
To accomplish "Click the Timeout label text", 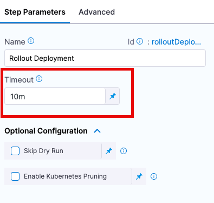I will point(19,80).
